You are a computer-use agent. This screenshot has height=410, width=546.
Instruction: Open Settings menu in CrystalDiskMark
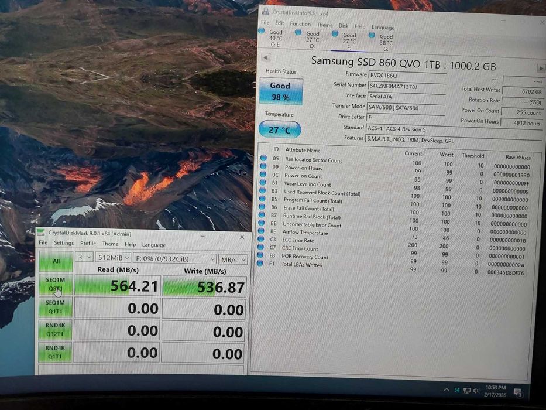click(x=64, y=243)
